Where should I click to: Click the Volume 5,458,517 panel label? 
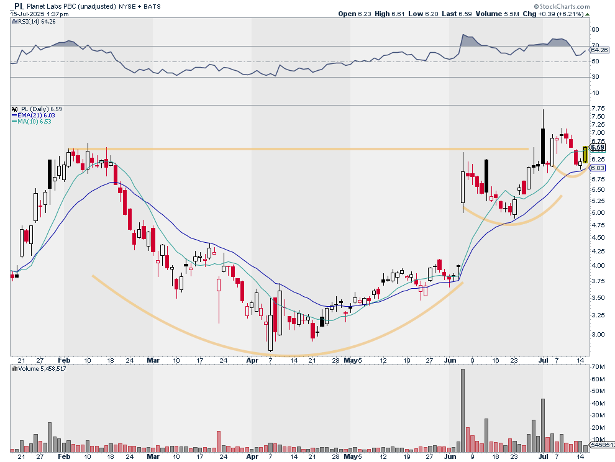click(x=42, y=369)
